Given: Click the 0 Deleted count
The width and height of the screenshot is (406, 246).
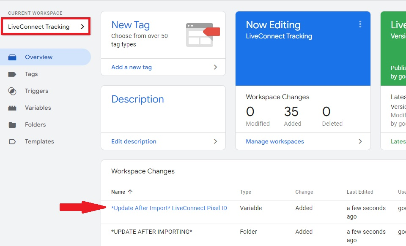Looking at the screenshot, I should tap(326, 112).
